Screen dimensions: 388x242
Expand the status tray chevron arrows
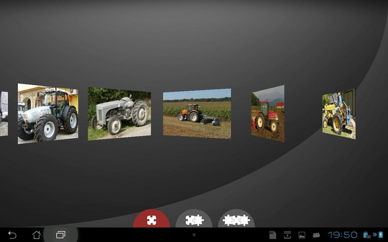[375, 234]
